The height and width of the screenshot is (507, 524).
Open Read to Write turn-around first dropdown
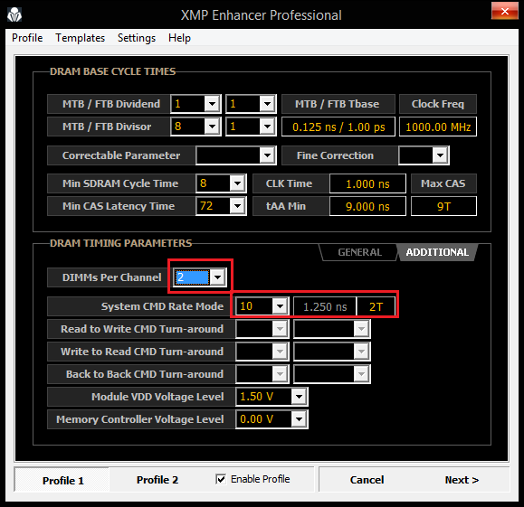(x=280, y=329)
